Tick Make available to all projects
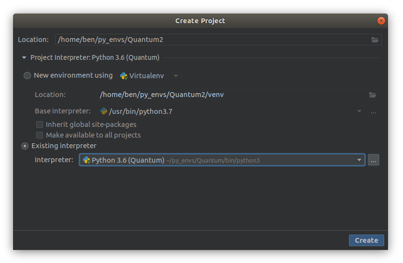 click(40, 135)
